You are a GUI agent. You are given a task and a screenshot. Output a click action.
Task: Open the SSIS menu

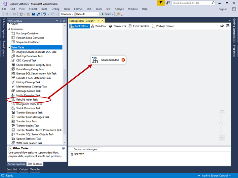[x=89, y=9]
